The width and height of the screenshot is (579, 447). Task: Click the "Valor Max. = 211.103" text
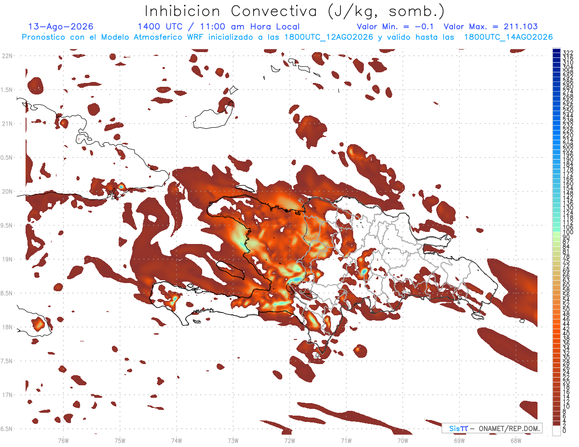491,27
